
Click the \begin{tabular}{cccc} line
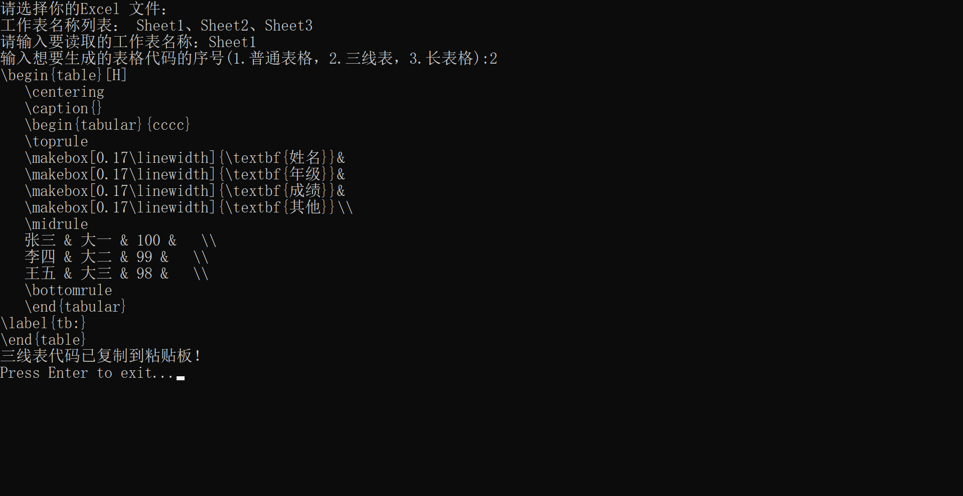[107, 125]
